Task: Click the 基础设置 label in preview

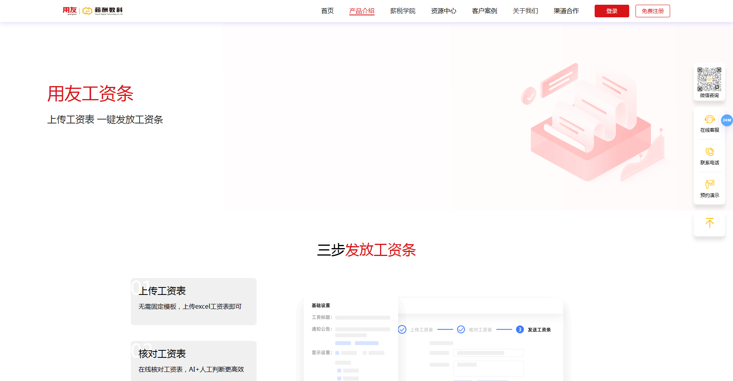Action: click(x=321, y=306)
